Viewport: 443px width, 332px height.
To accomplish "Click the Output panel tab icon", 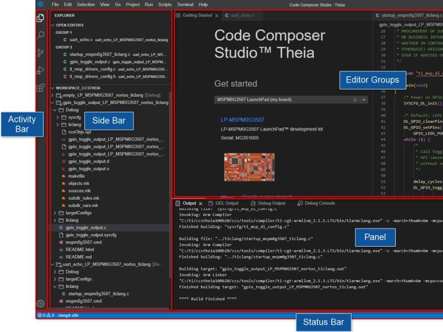I will [x=178, y=203].
